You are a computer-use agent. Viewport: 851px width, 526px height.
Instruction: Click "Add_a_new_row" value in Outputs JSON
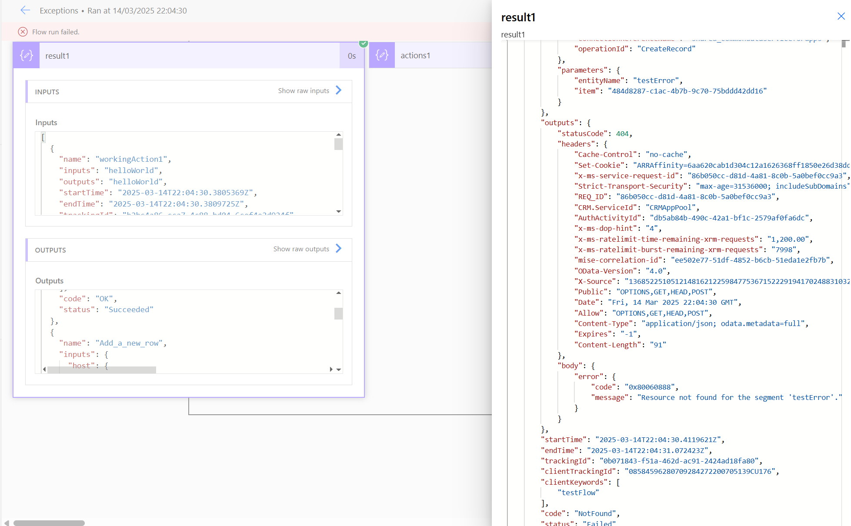(x=129, y=343)
